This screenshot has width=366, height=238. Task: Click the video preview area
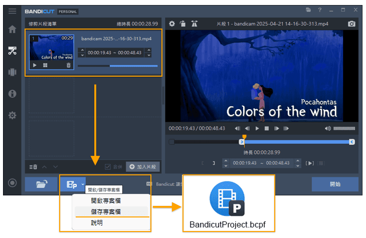click(262, 76)
